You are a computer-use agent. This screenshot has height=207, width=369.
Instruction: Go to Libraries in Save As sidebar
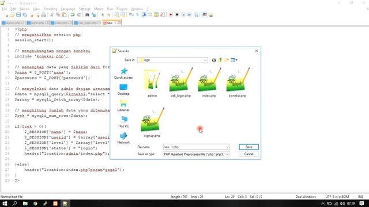(x=123, y=106)
